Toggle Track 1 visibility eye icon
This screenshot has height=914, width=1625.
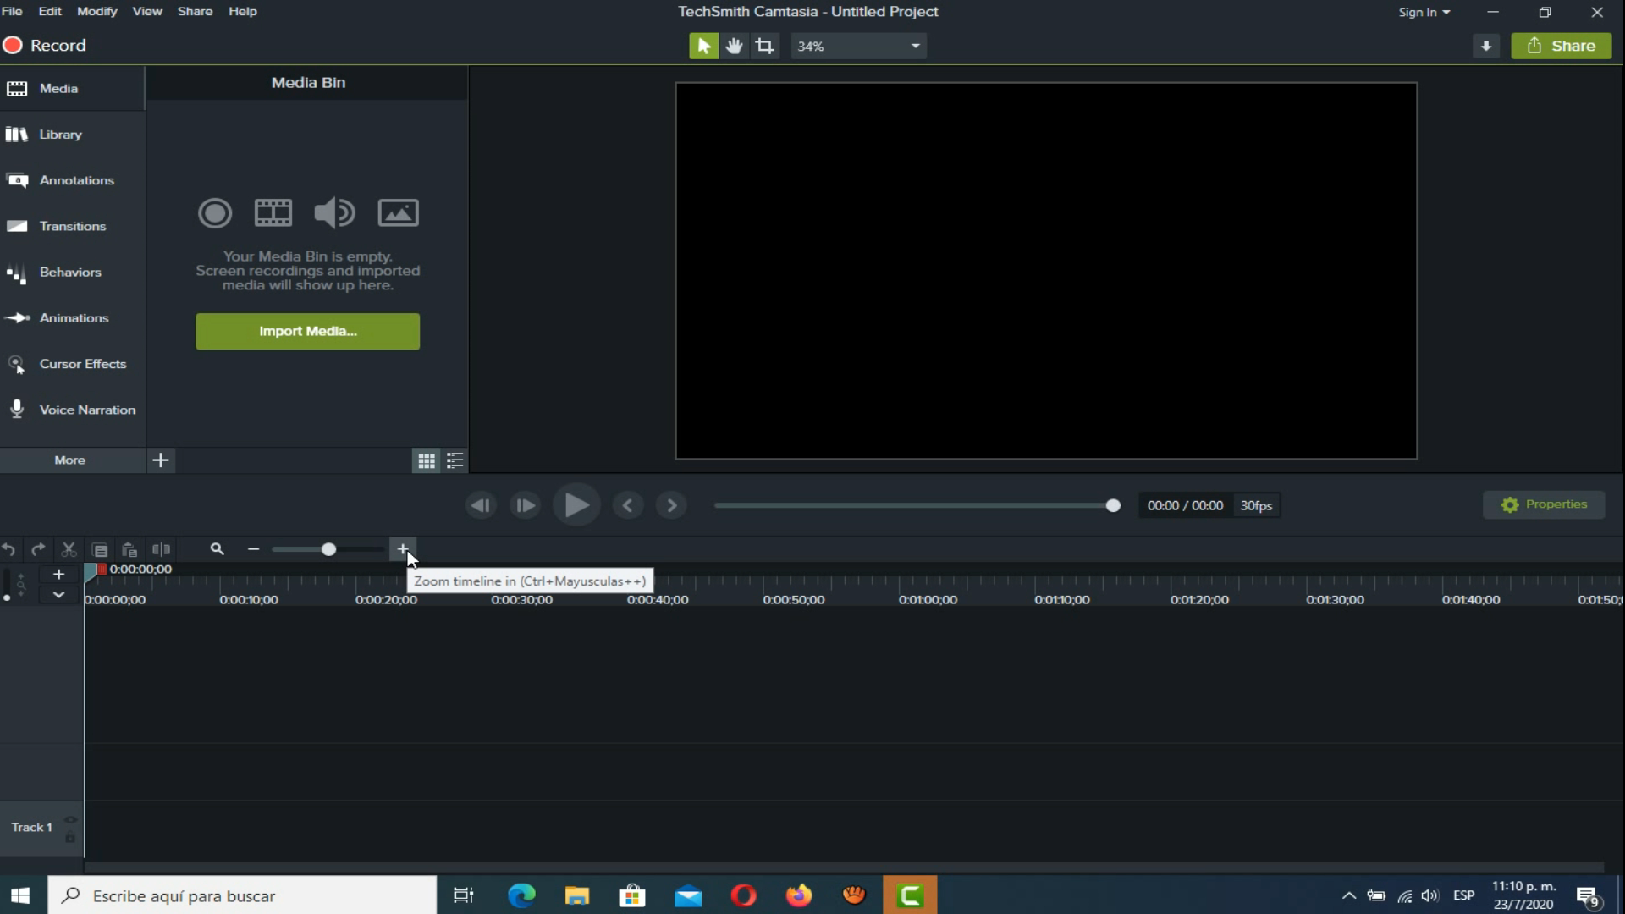(x=70, y=819)
